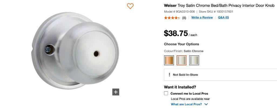Click the (8) review count
277x112 pixels.
pyautogui.click(x=184, y=18)
